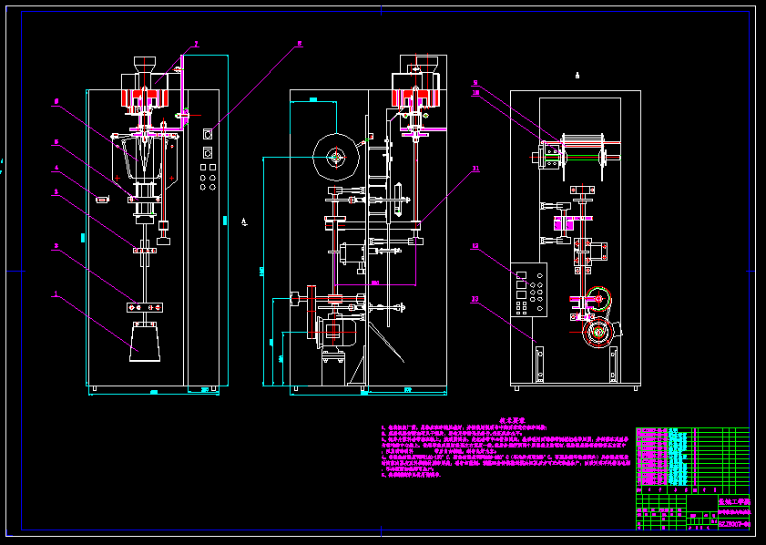Click the 技术要求 heading
This screenshot has height=545, width=766.
[512, 420]
